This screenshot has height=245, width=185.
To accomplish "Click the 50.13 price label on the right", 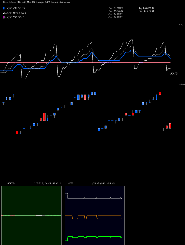I will tap(174, 73).
